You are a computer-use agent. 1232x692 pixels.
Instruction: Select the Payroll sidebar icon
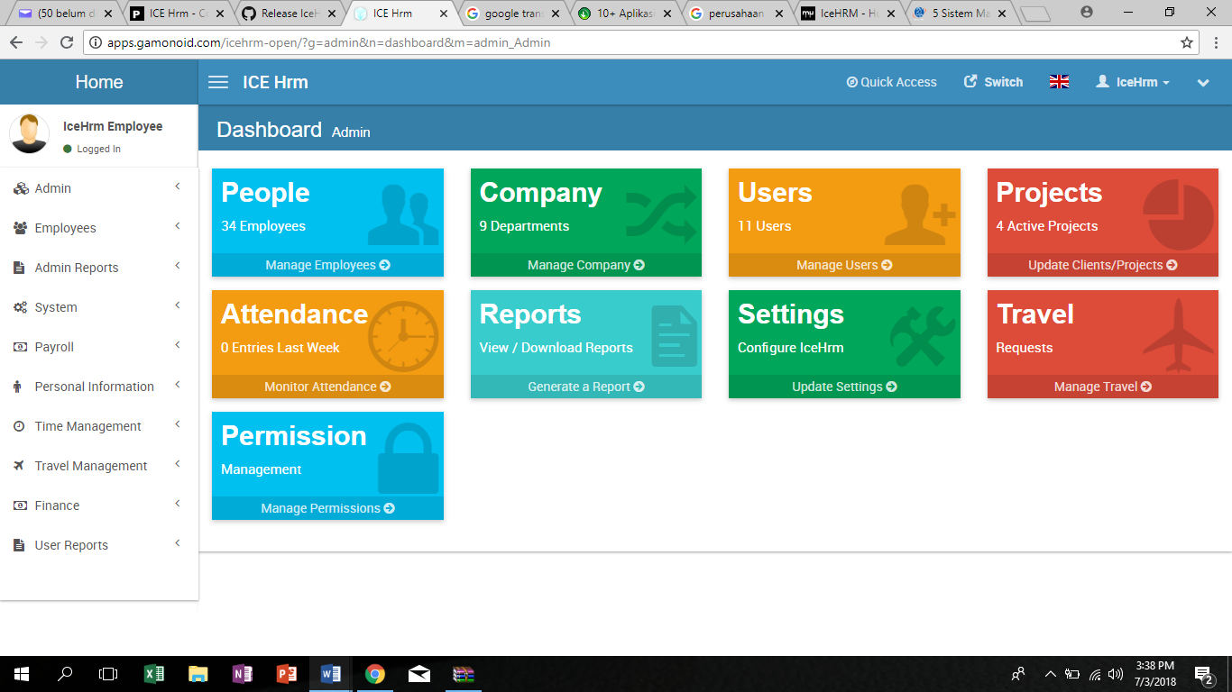(20, 346)
